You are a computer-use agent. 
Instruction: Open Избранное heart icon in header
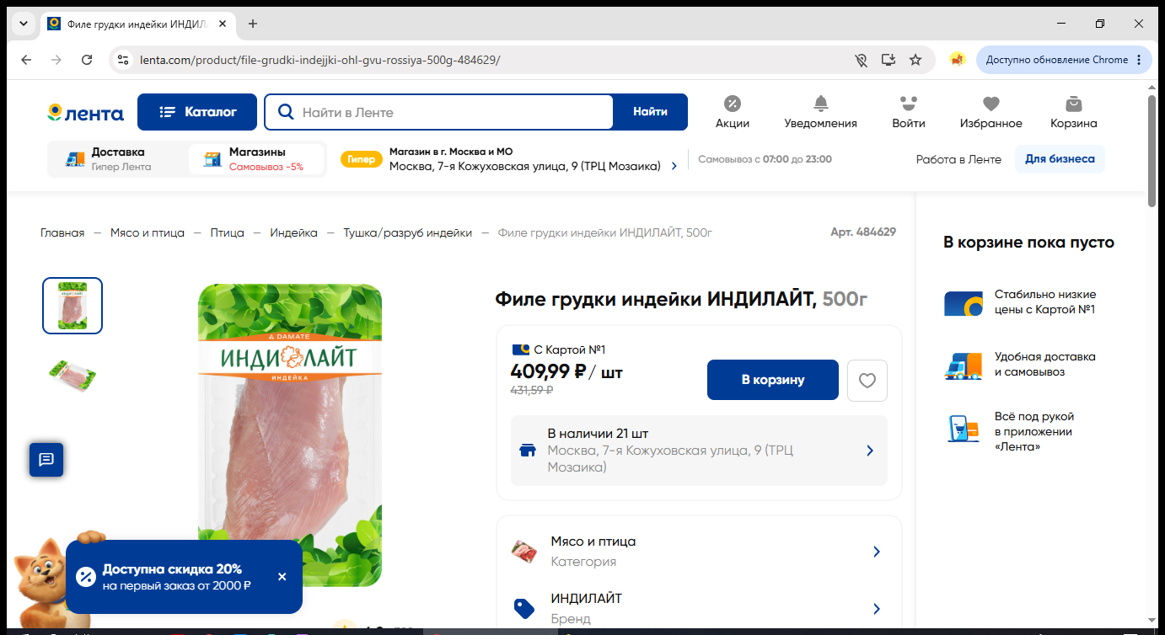click(x=991, y=112)
